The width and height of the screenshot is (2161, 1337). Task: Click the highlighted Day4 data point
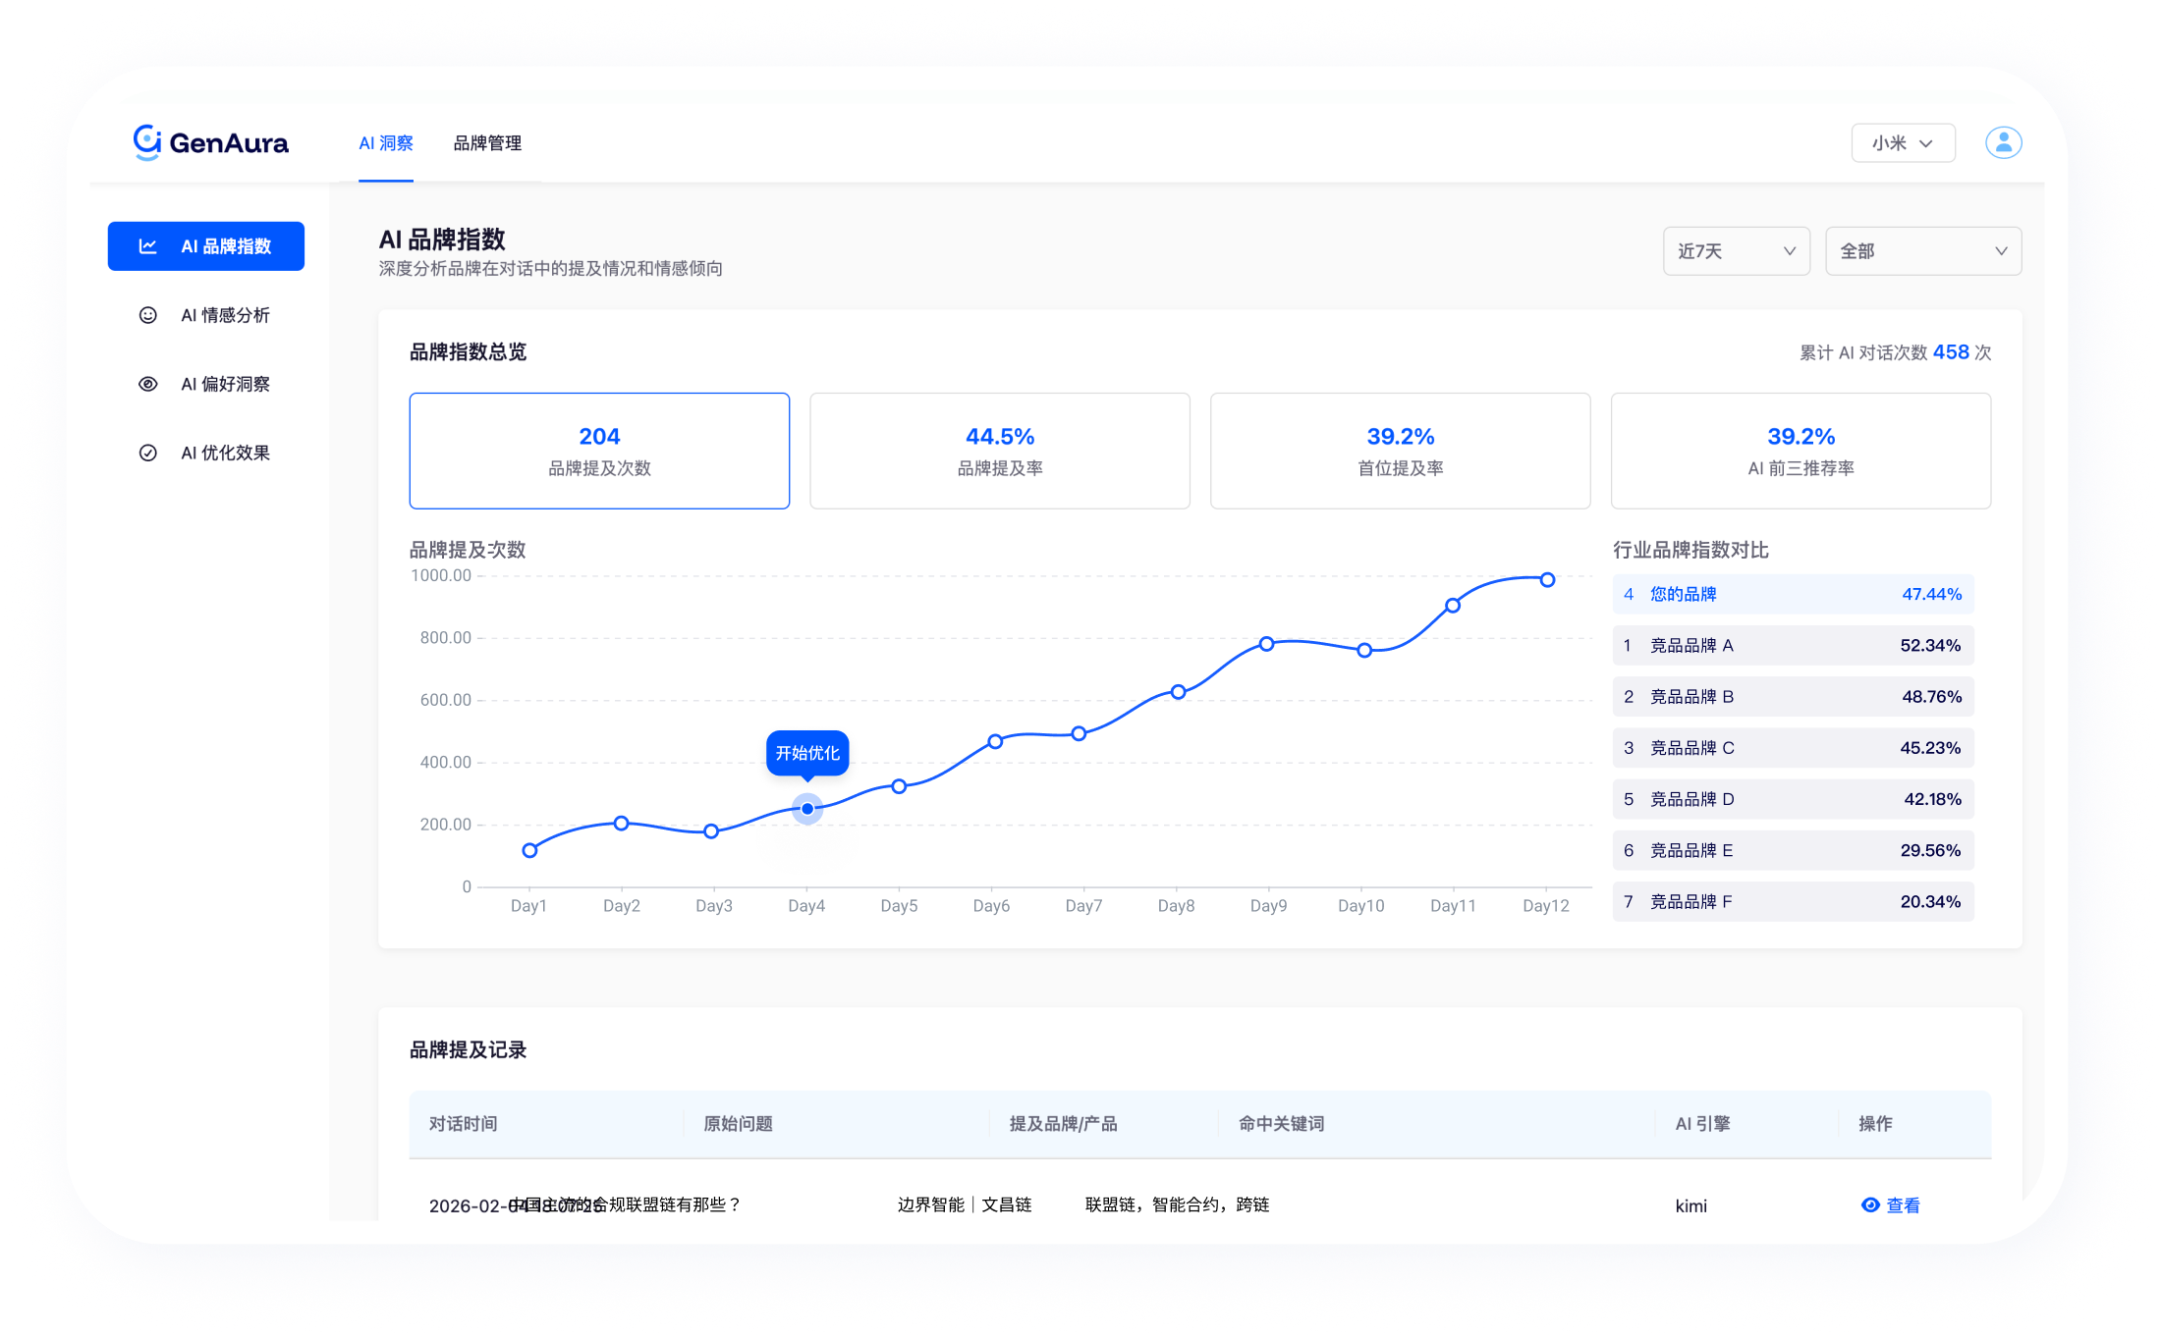pos(807,809)
